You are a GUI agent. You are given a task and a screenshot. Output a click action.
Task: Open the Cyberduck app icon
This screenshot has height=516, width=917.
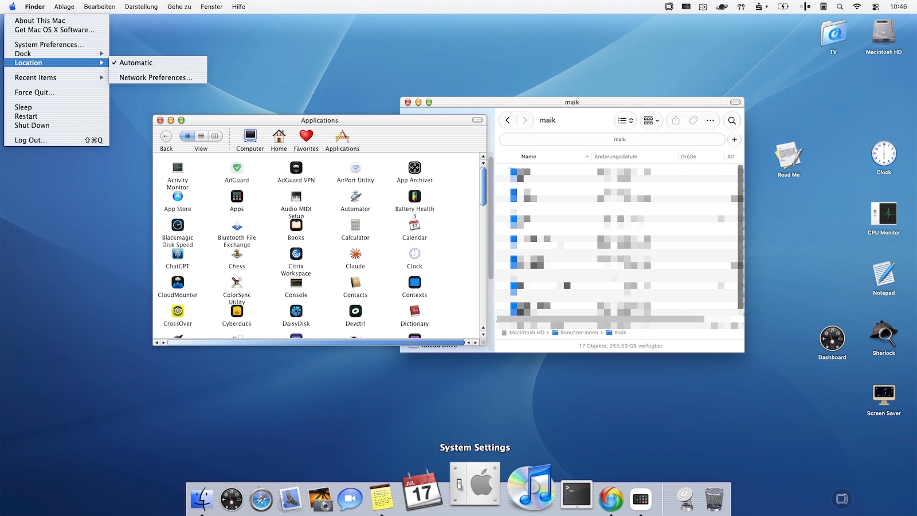pos(237,311)
